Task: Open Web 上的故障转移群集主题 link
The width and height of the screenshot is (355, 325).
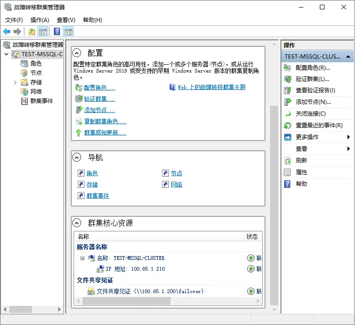Action: point(211,87)
